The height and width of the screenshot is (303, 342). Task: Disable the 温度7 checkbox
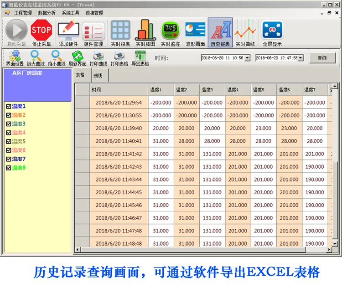click(9, 159)
